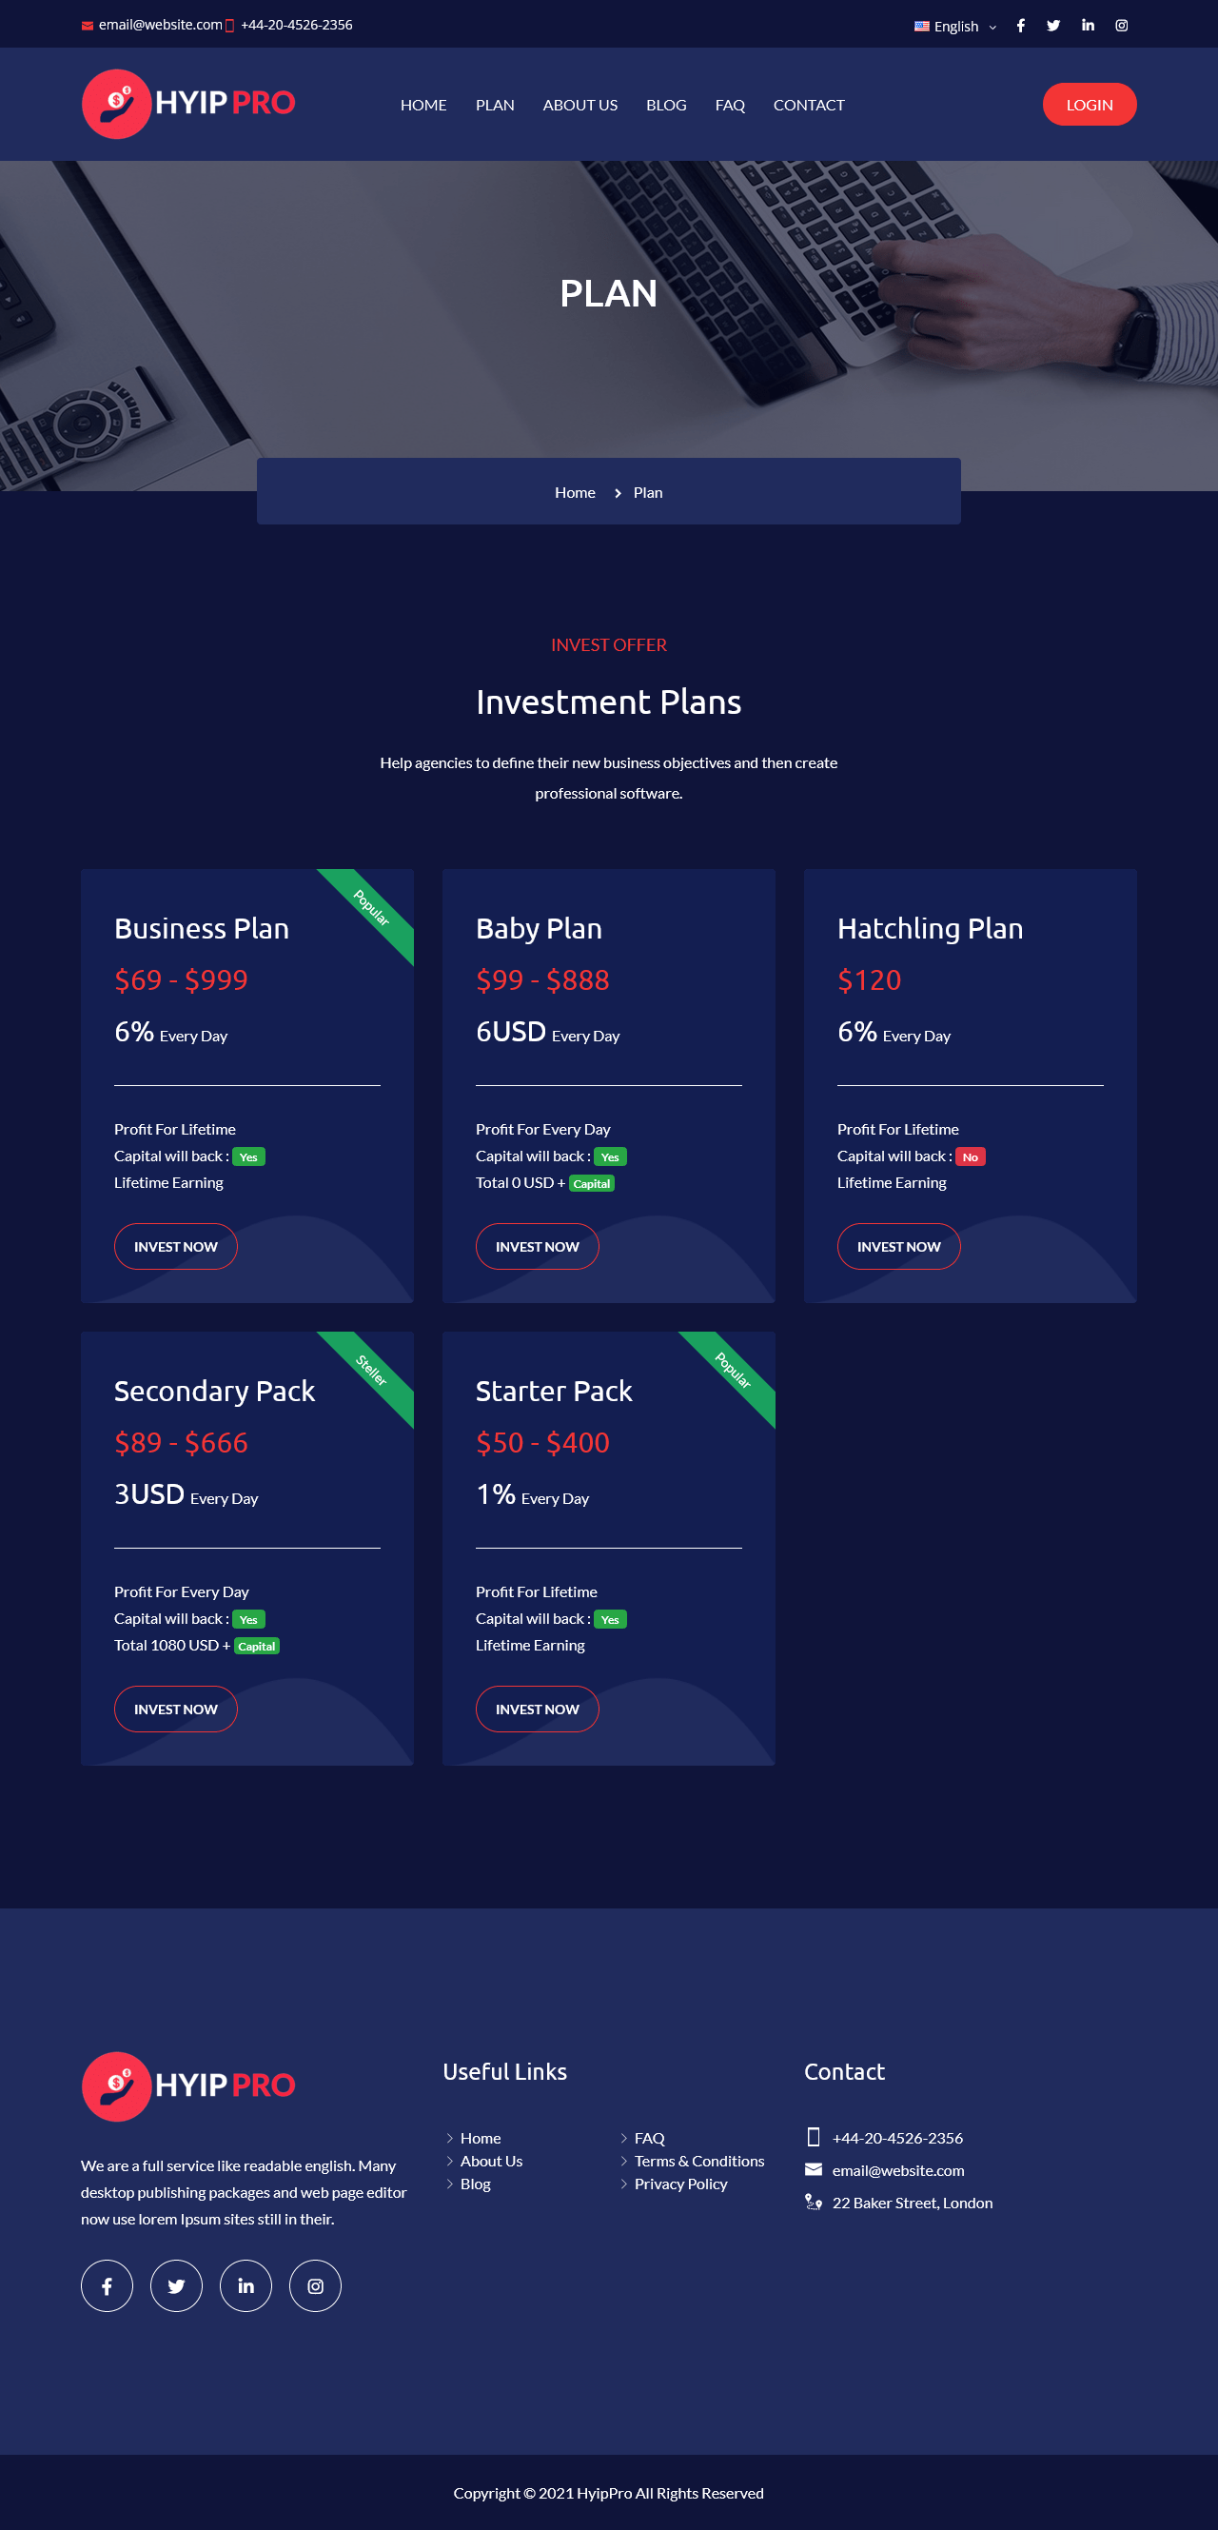Open HyipPro's Facebook page from top bar
The height and width of the screenshot is (2530, 1218).
tap(1020, 25)
